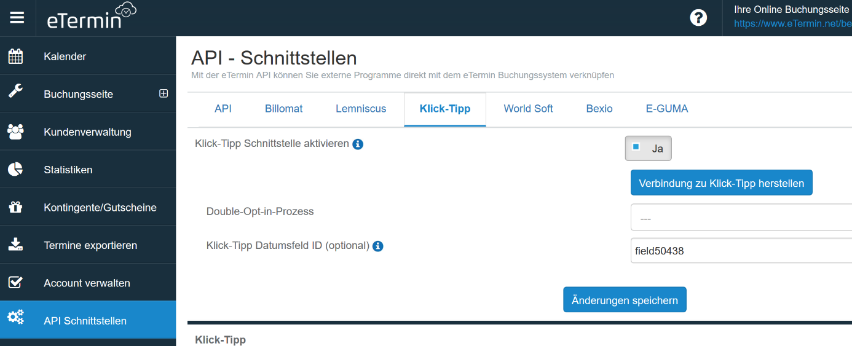Image resolution: width=852 pixels, height=346 pixels.
Task: Open Buchungsseite in the sidebar
Action: [x=88, y=94]
